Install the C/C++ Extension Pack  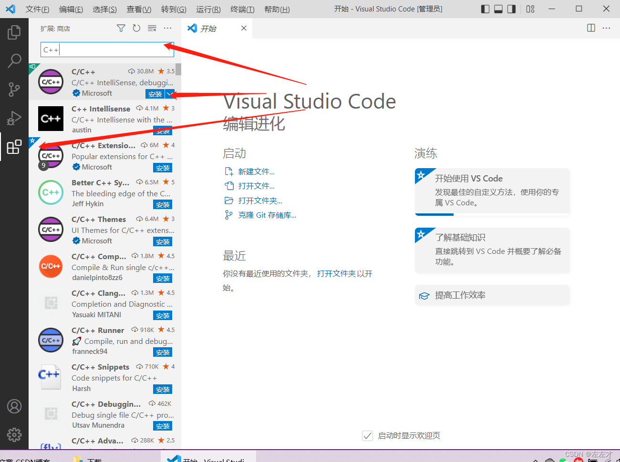point(163,168)
